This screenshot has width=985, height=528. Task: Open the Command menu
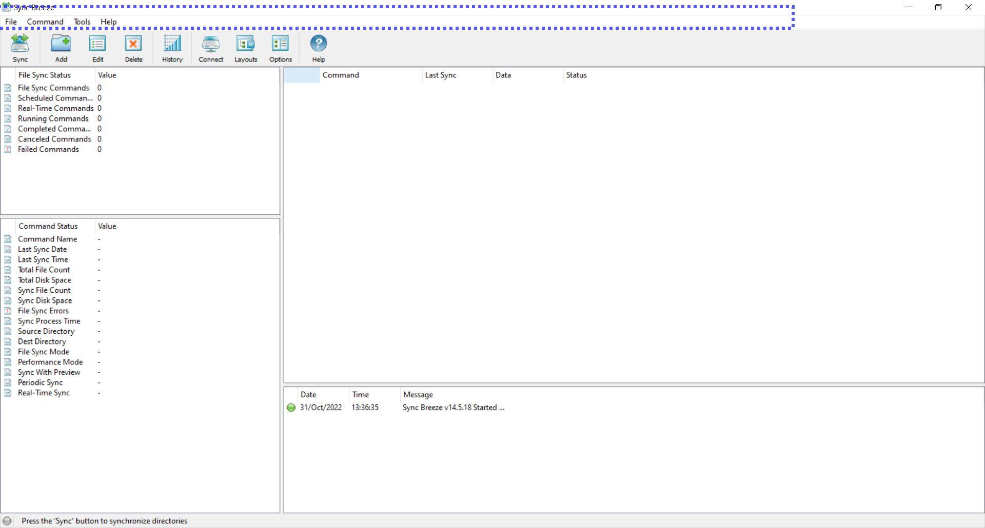(45, 22)
